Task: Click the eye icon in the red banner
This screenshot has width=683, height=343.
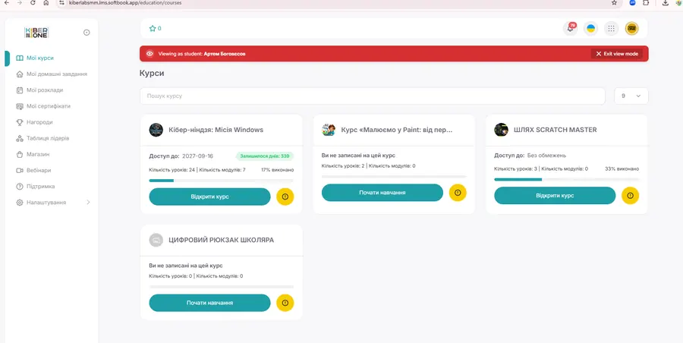Action: pyautogui.click(x=150, y=54)
